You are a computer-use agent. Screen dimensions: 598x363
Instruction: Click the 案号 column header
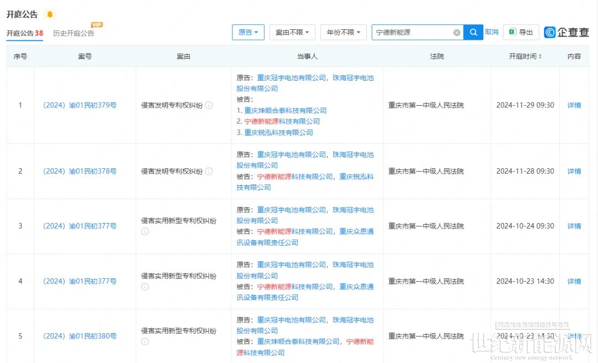point(85,56)
